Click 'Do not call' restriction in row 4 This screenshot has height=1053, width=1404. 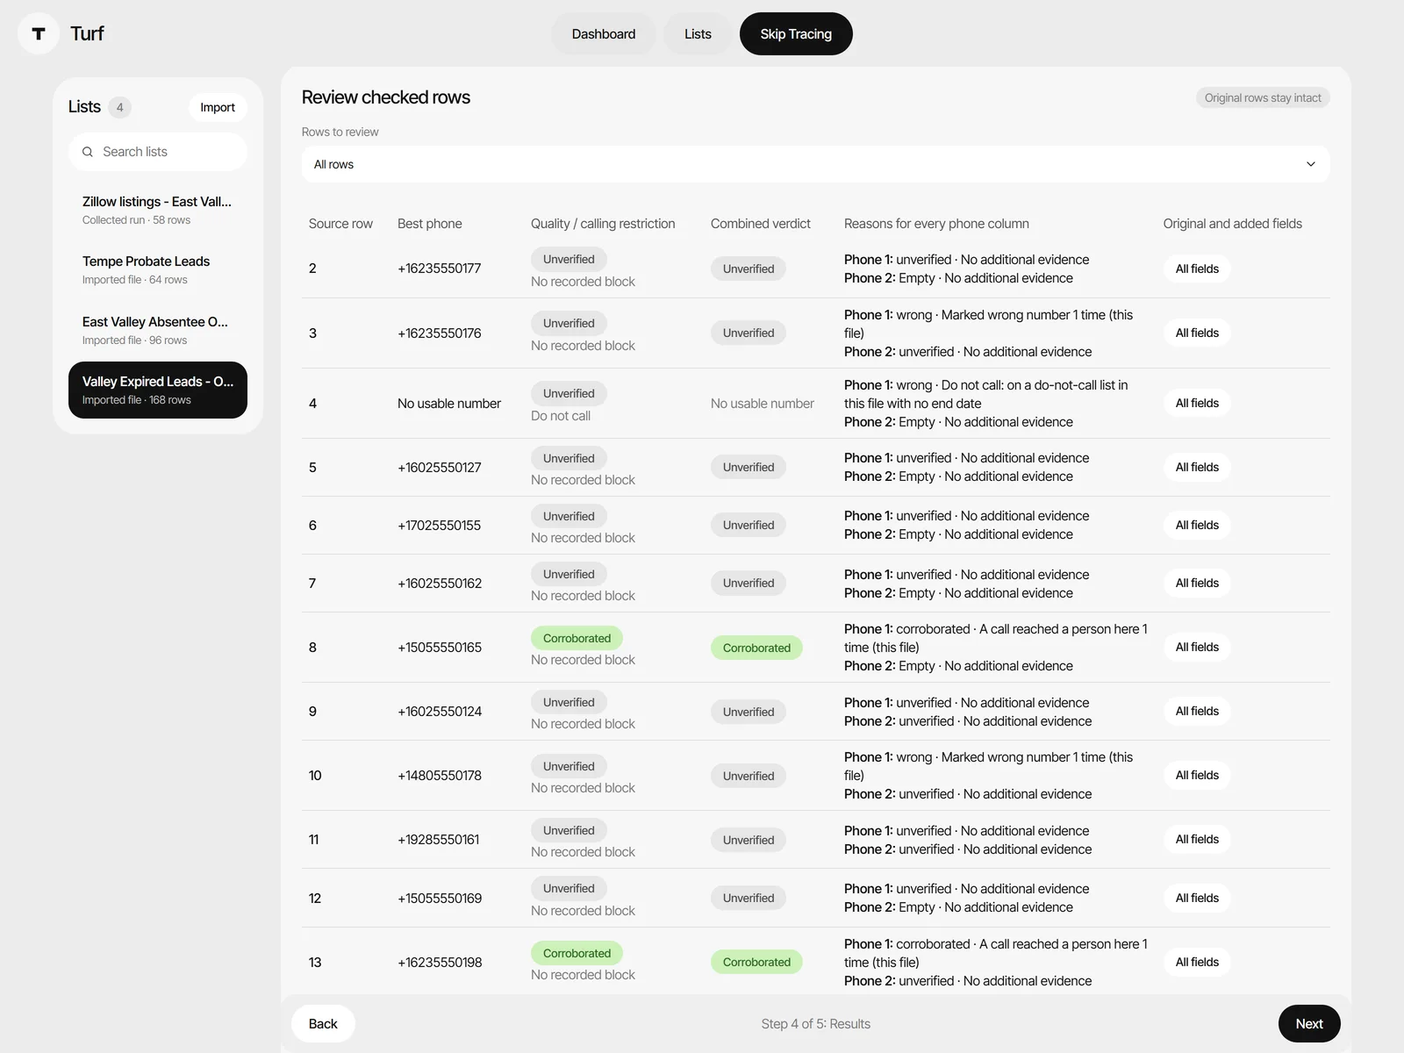click(561, 416)
